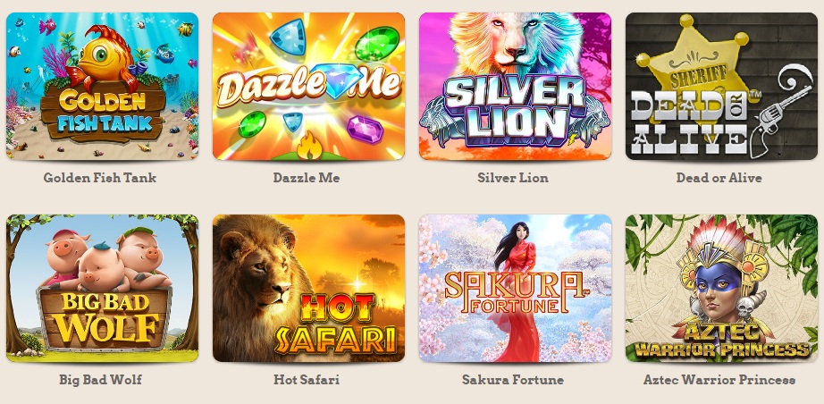Click the Aztec Warrior Princess caption
Image resolution: width=824 pixels, height=404 pixels.
coord(719,379)
